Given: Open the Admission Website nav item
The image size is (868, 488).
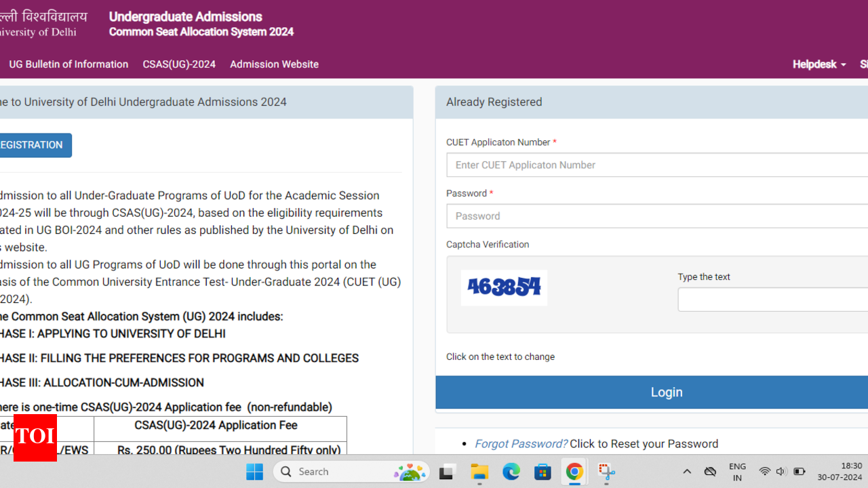Looking at the screenshot, I should pos(274,64).
